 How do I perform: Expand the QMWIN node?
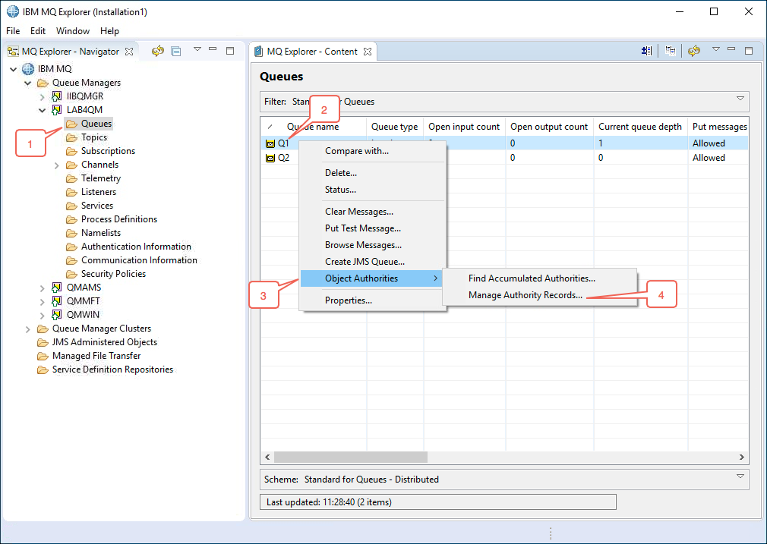[42, 316]
